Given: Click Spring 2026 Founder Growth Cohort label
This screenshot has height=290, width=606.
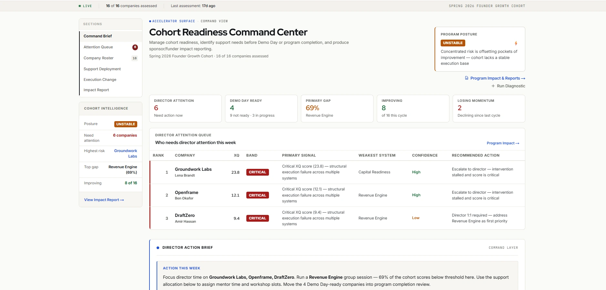Looking at the screenshot, I should coord(487,6).
